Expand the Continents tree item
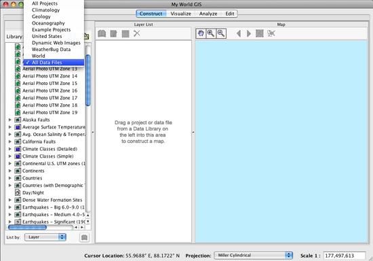The height and width of the screenshot is (261, 373). click(x=10, y=171)
